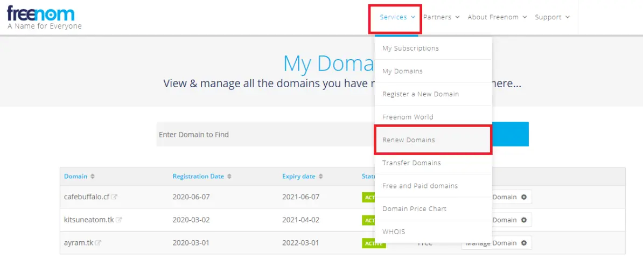Choose Renew Domains in the menu
The width and height of the screenshot is (643, 259).
coord(433,140)
